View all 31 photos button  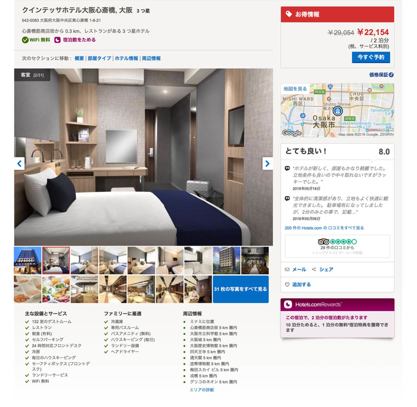pyautogui.click(x=241, y=289)
